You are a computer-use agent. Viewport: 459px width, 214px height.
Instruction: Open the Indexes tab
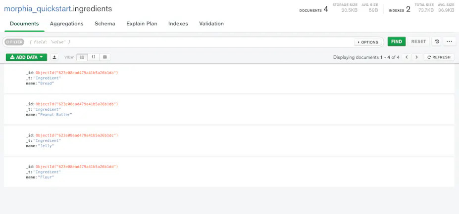[x=178, y=24]
